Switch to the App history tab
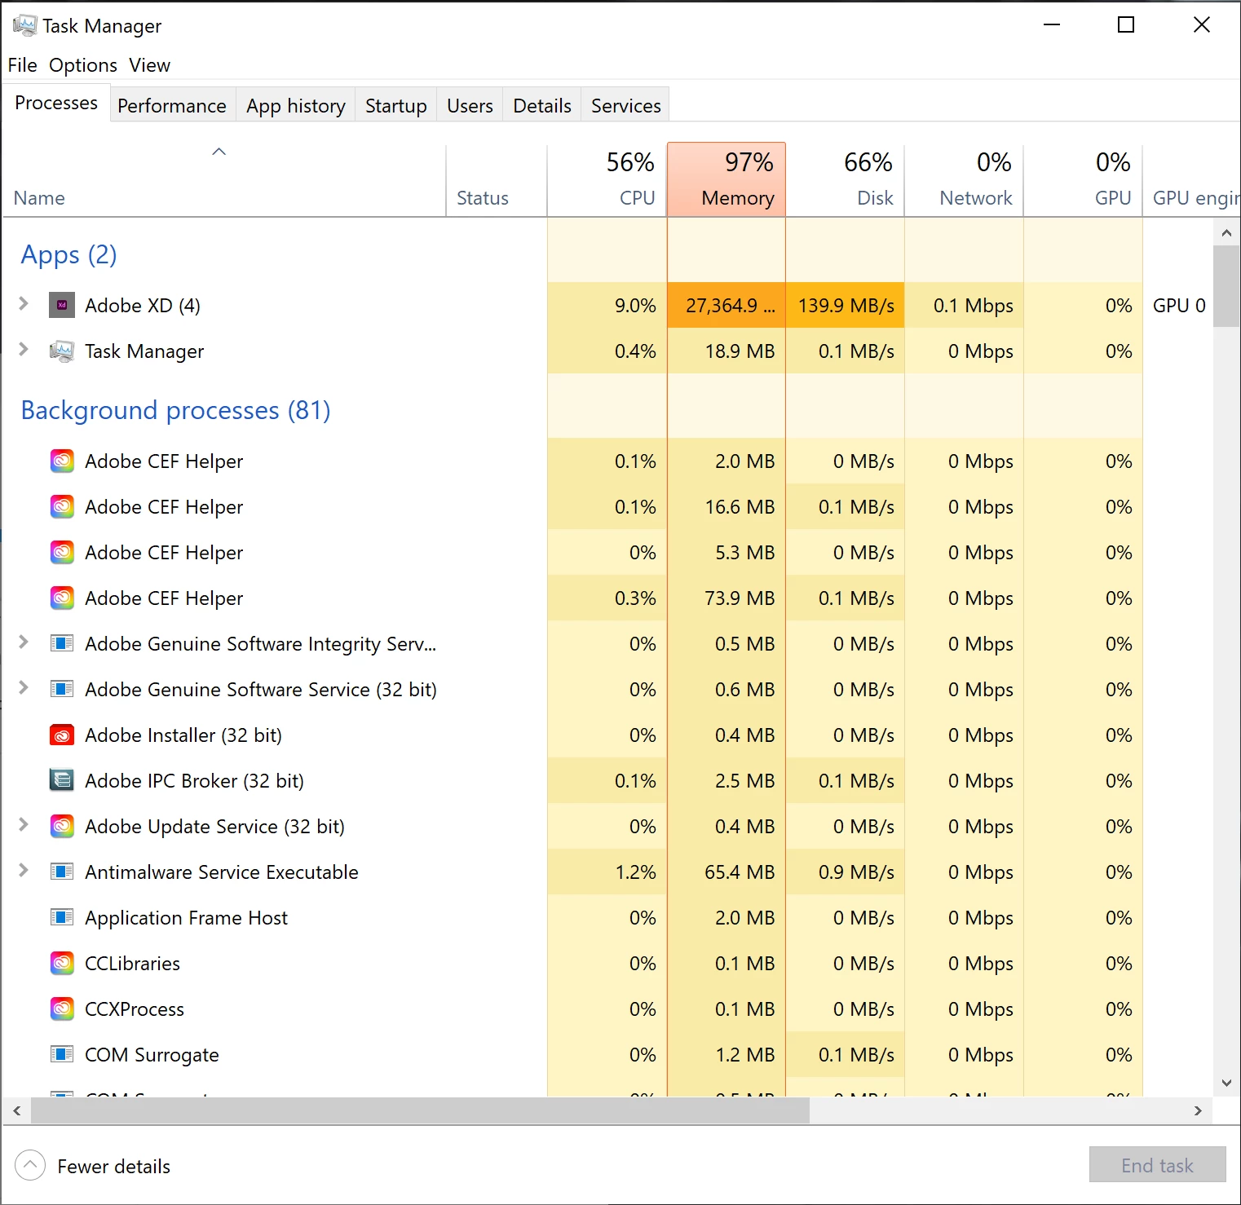The image size is (1241, 1205). [296, 106]
